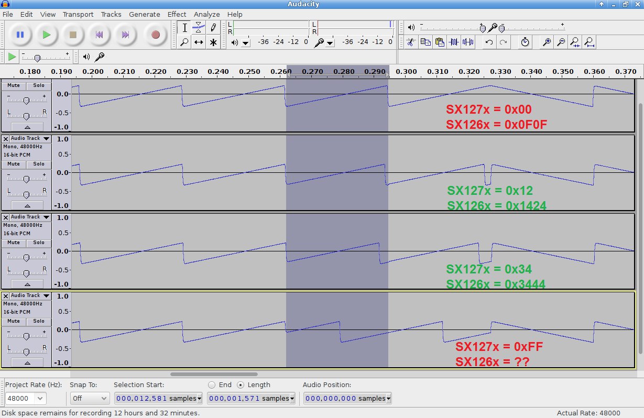The height and width of the screenshot is (418, 644).
Task: Choose the Draw pencil tool
Action: point(213,28)
